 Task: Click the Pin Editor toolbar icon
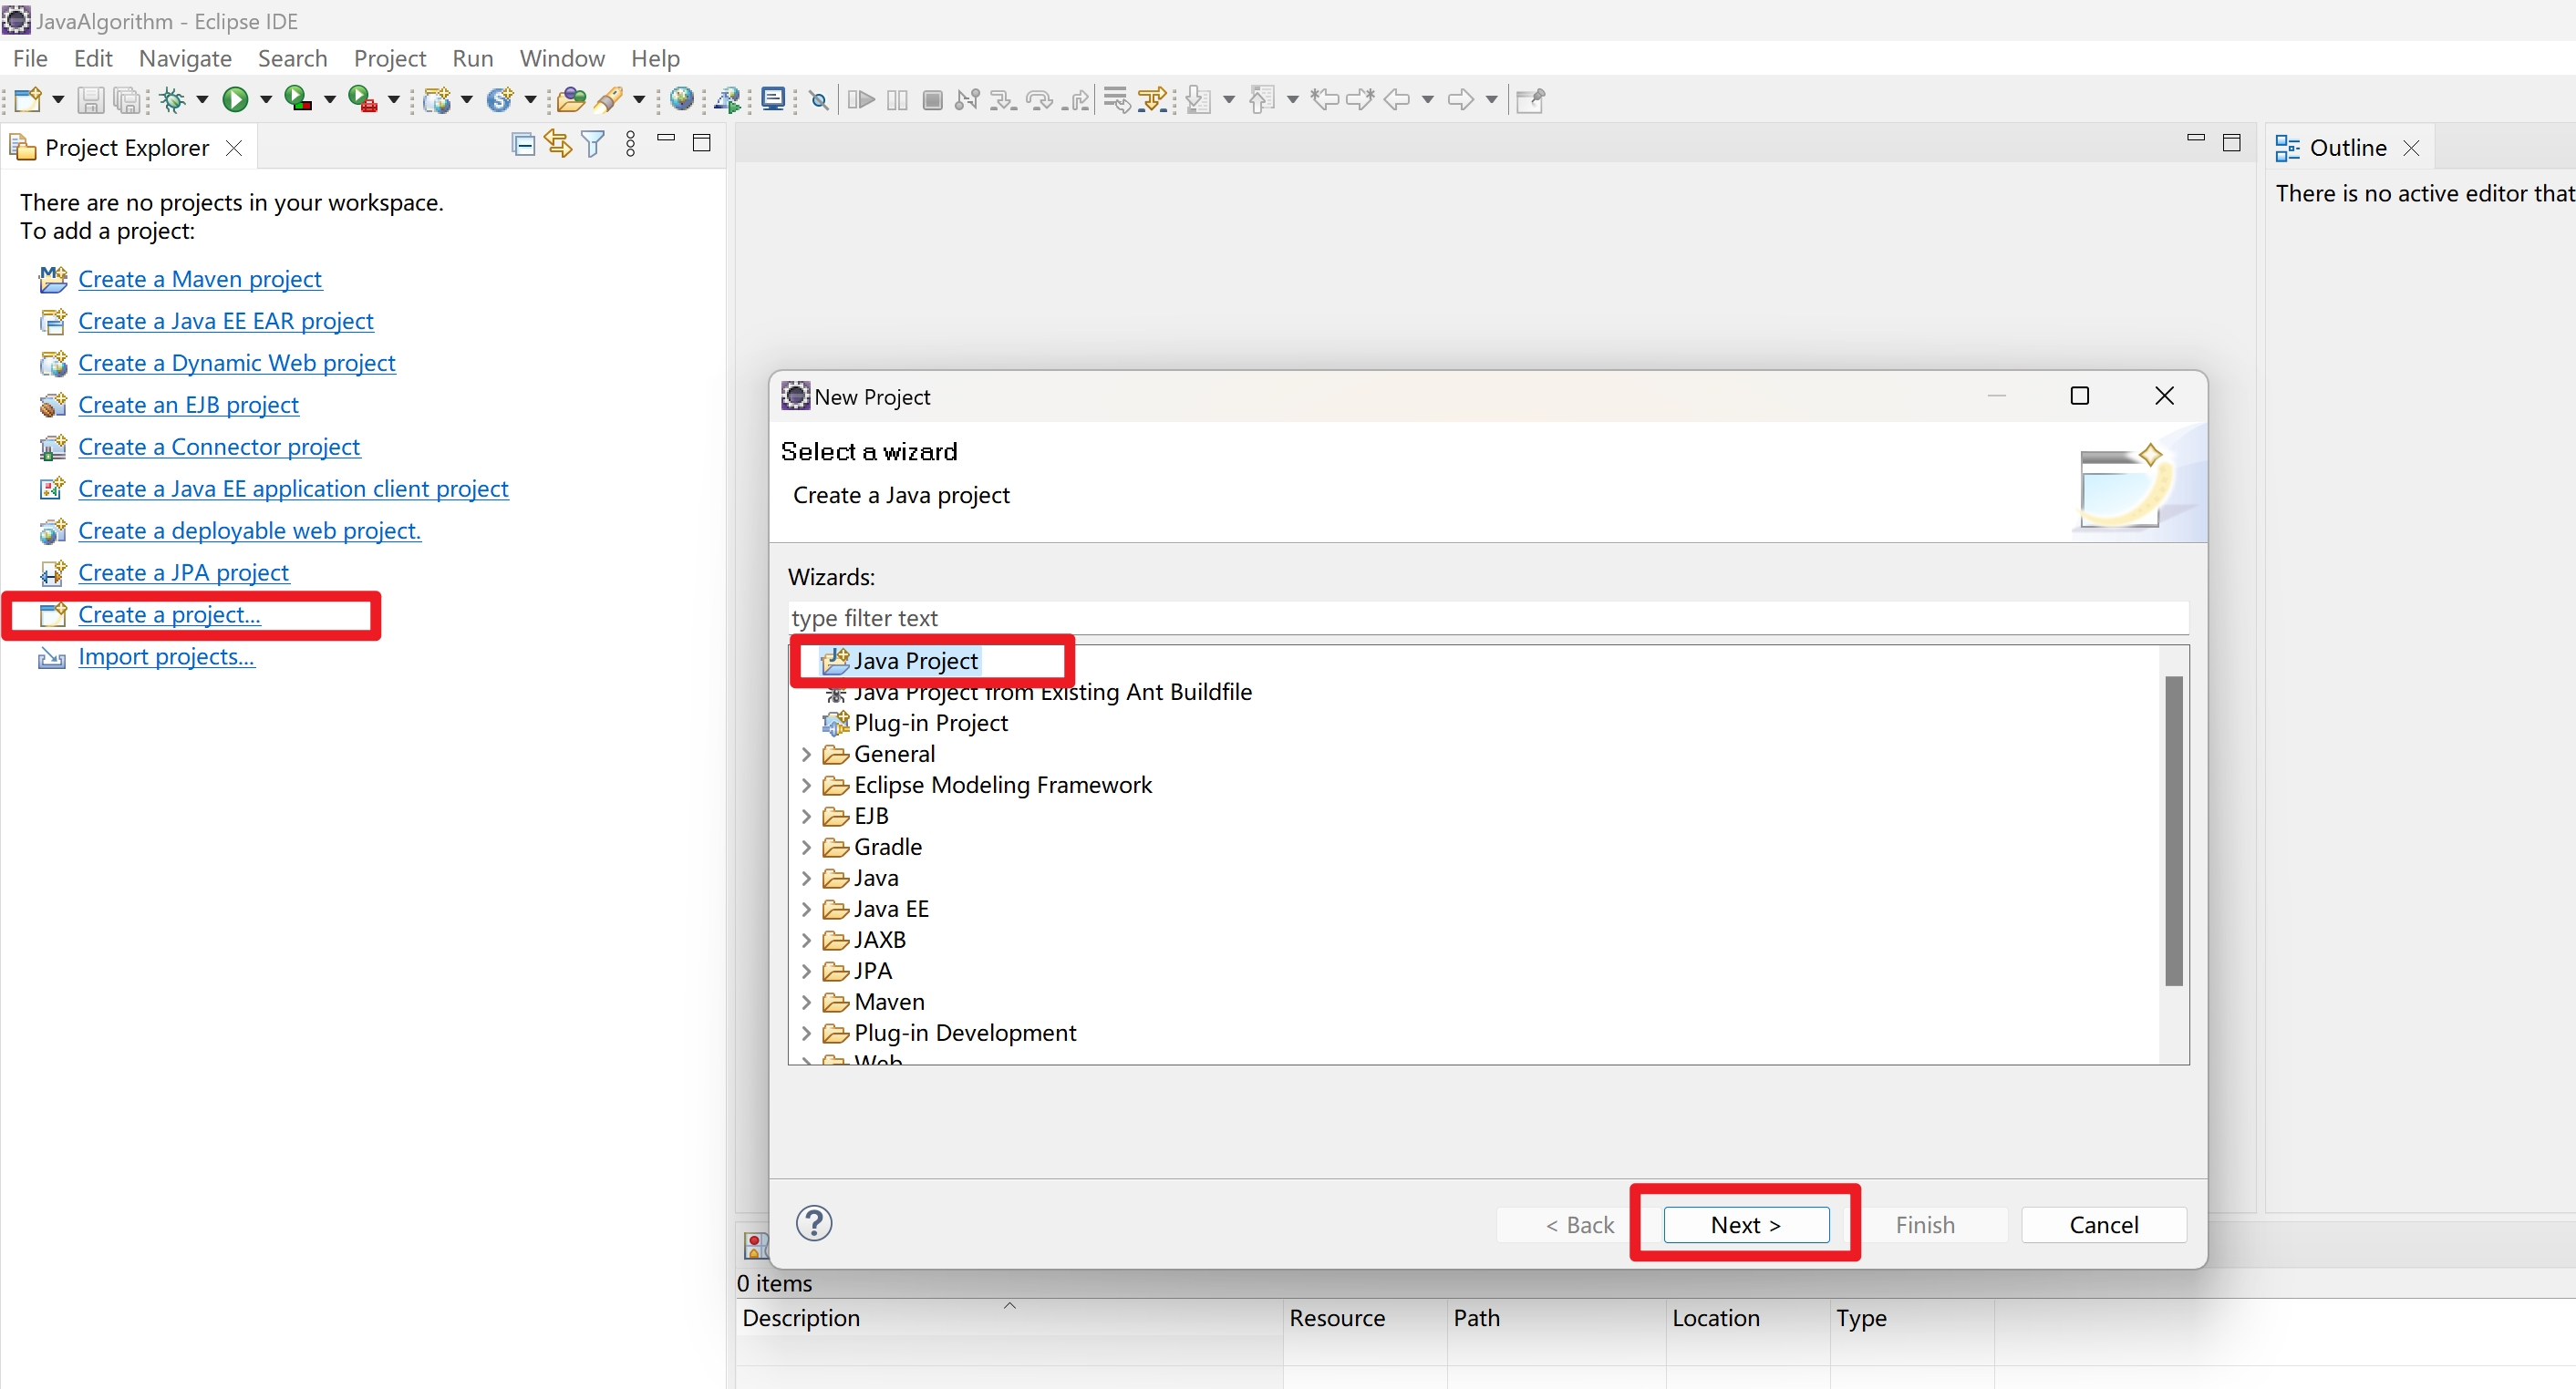point(1530,99)
